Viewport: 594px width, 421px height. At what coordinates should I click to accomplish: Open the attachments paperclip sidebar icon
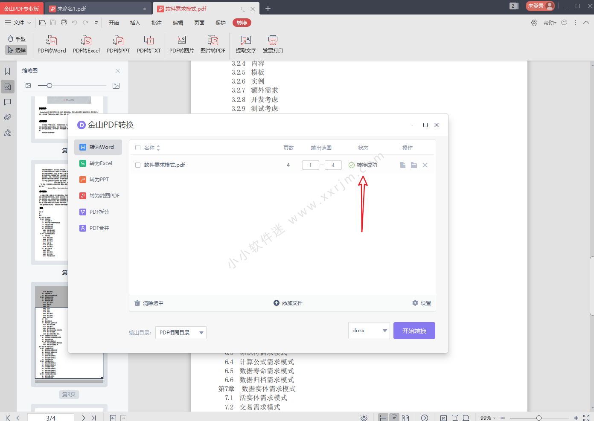click(x=8, y=117)
